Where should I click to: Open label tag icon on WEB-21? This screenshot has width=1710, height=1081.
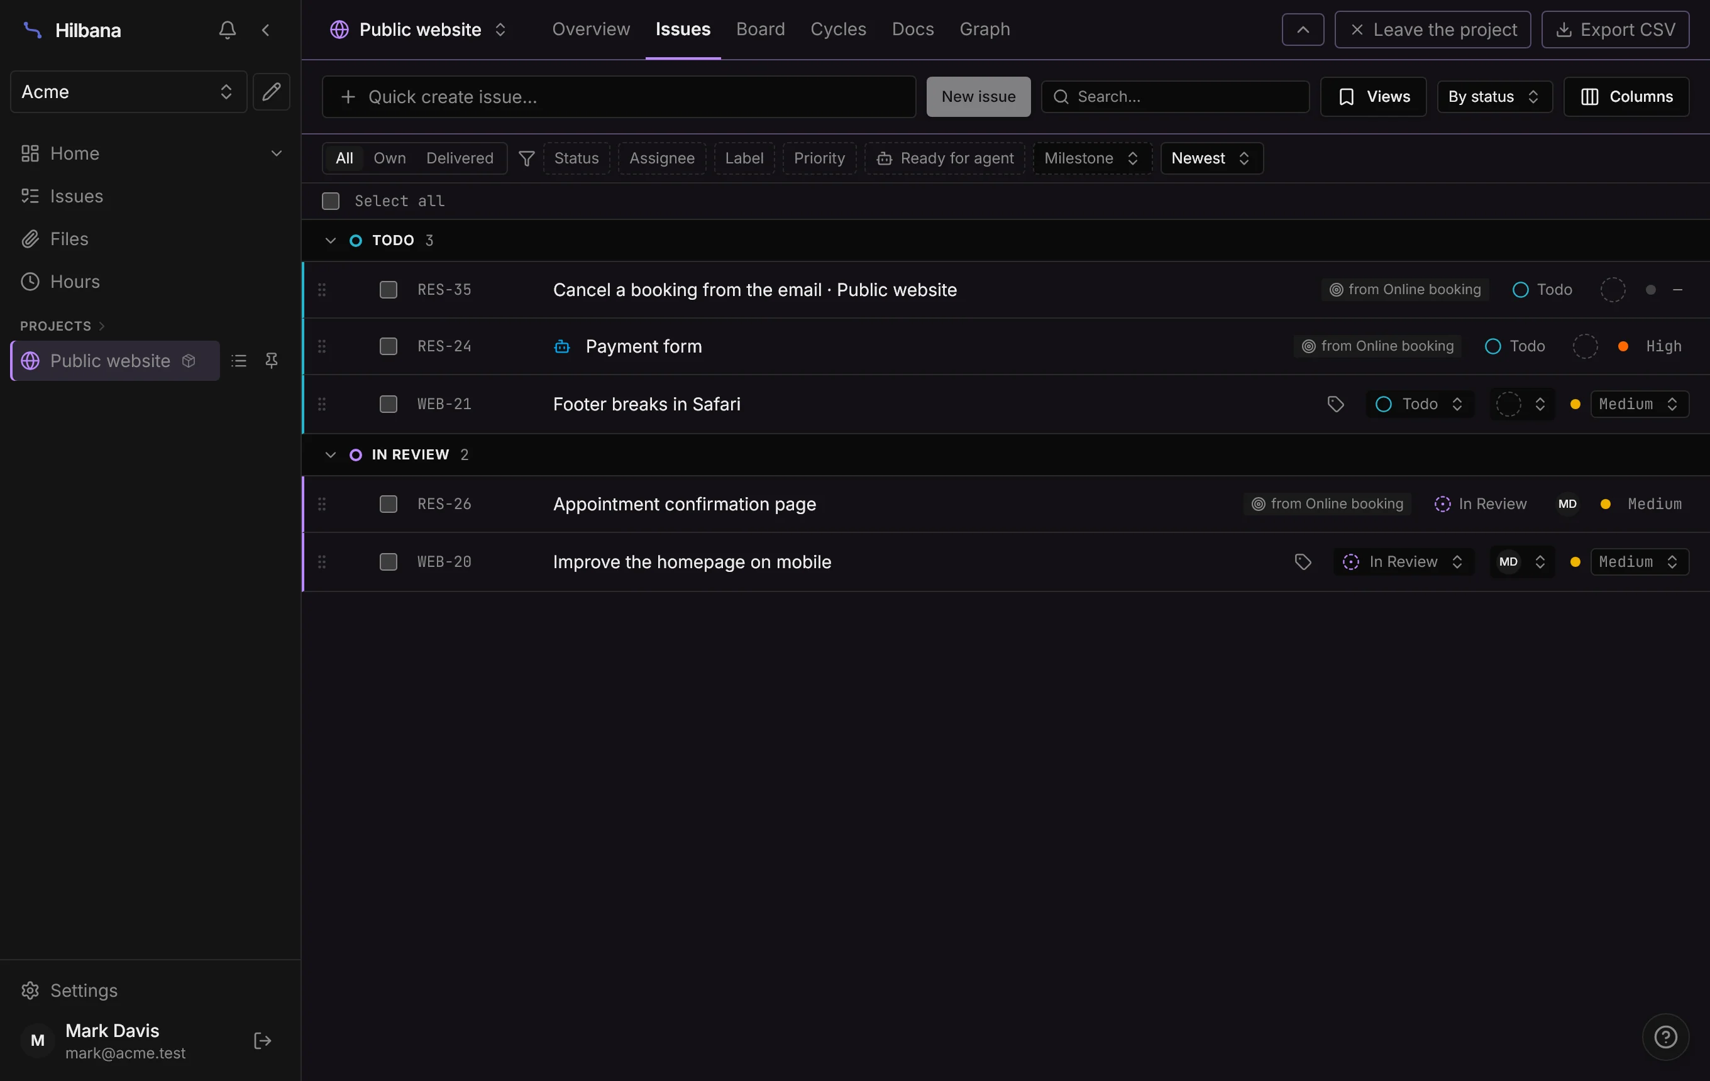coord(1336,404)
